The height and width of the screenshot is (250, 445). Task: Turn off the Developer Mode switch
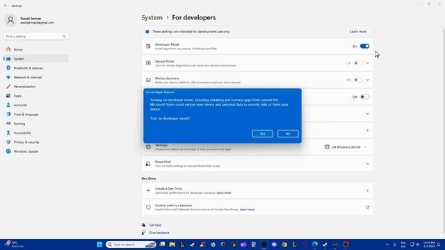coord(364,47)
